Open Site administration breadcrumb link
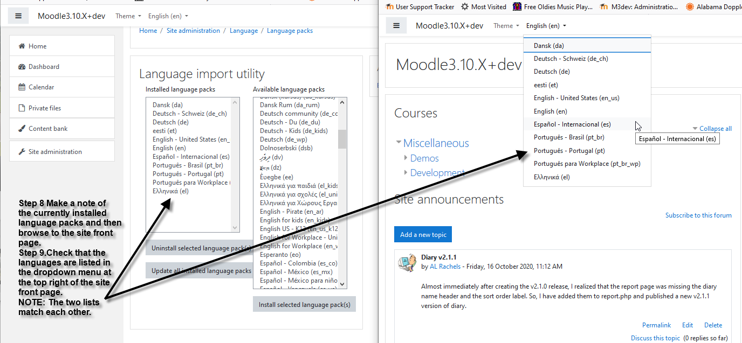The width and height of the screenshot is (742, 343). (x=194, y=31)
